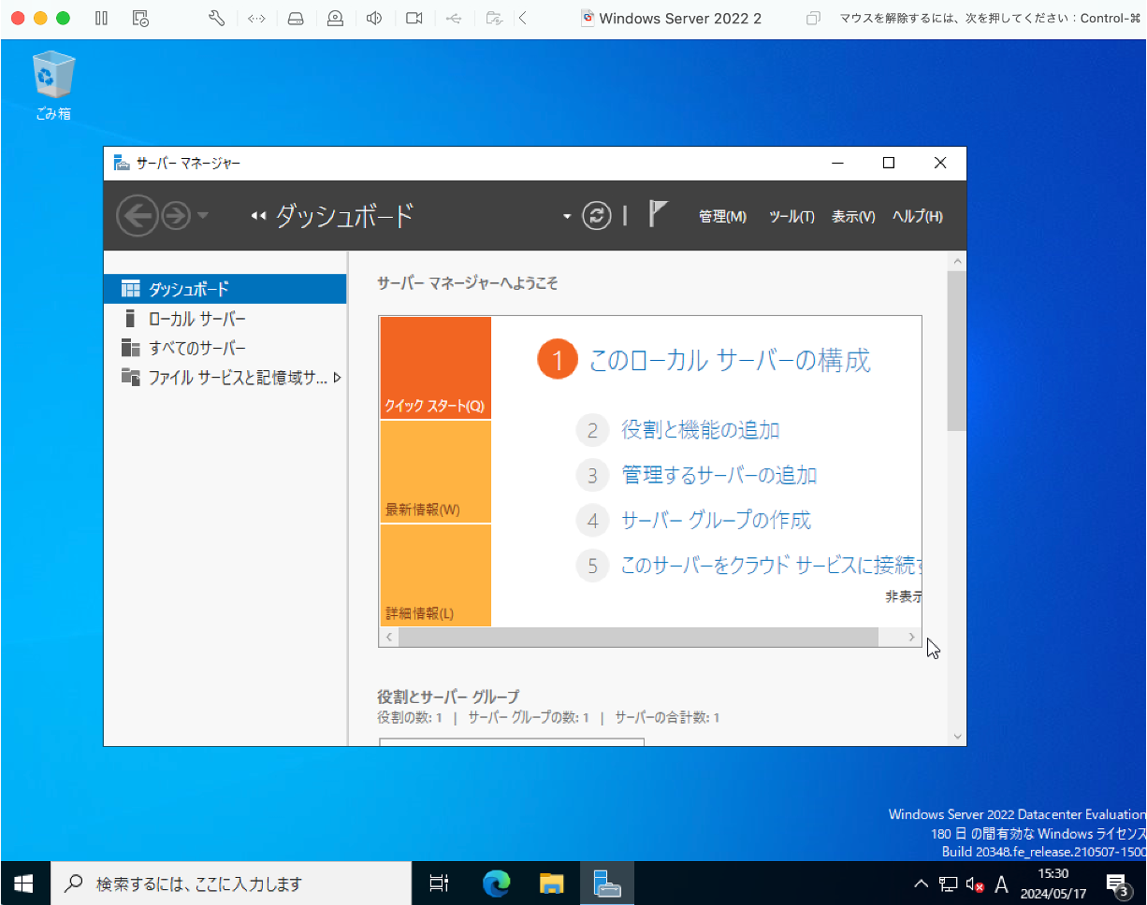Image resolution: width=1147 pixels, height=905 pixels.
Task: Launch Microsoft Edge from the taskbar
Action: pos(496,883)
